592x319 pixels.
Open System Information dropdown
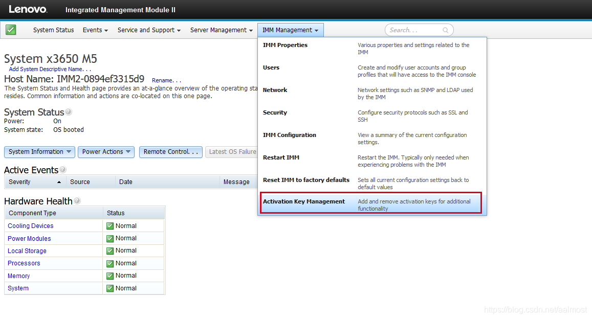pos(39,152)
